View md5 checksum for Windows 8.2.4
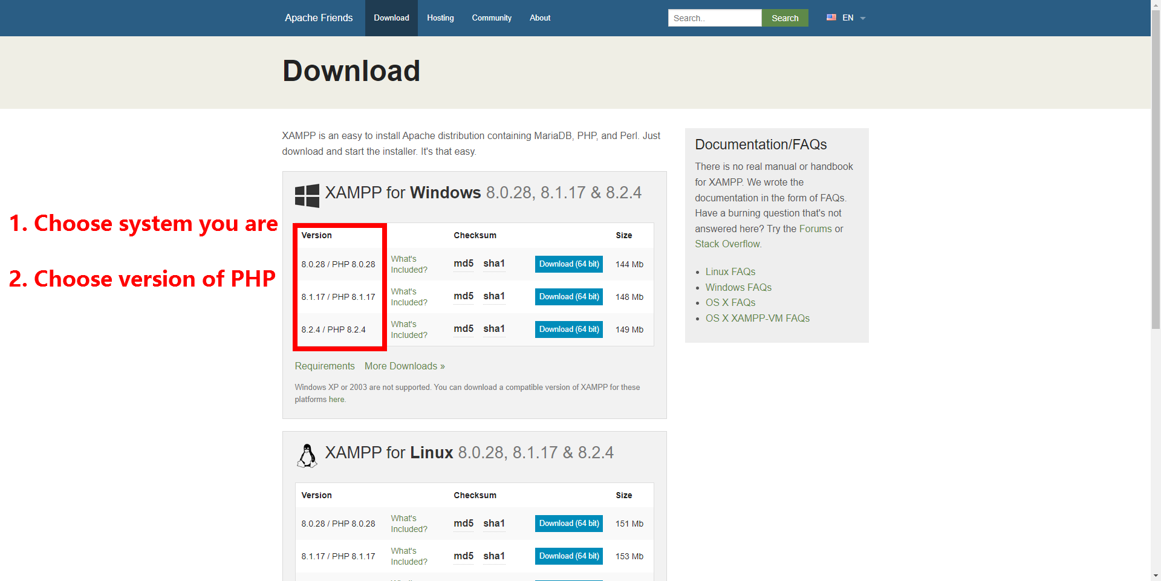The image size is (1161, 581). [x=464, y=329]
